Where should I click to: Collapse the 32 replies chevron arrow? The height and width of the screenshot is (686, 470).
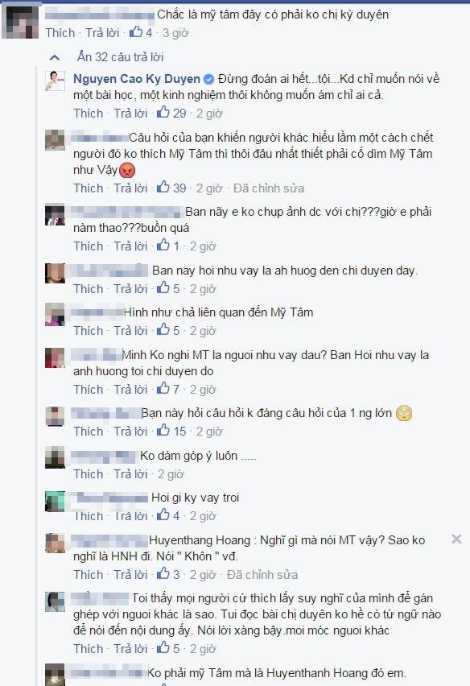(55, 57)
